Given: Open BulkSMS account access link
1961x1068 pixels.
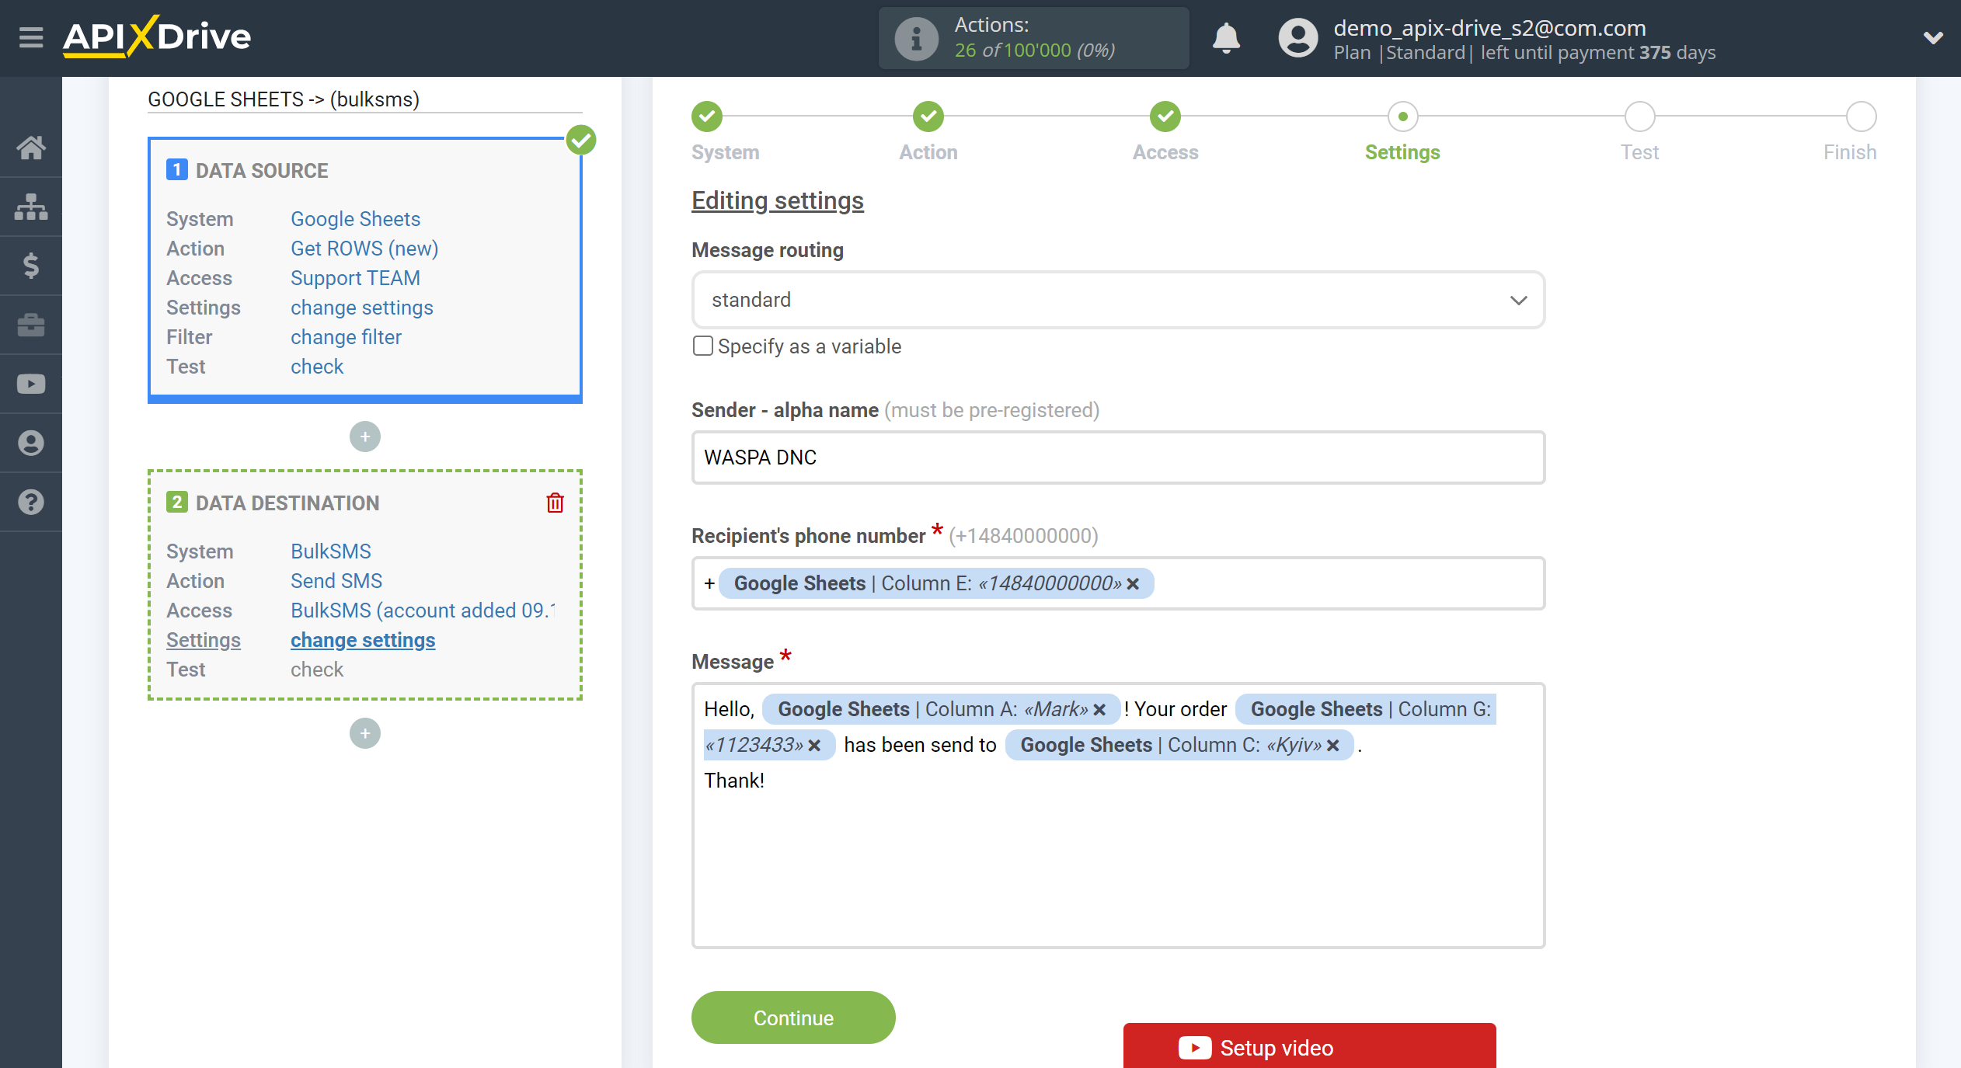Looking at the screenshot, I should coord(423,611).
